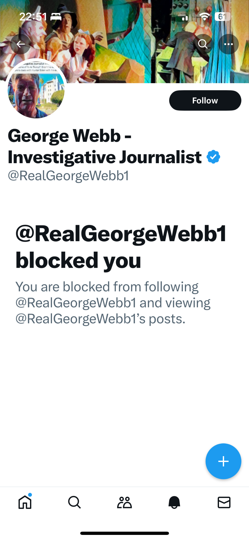The height and width of the screenshot is (540, 249).
Task: Tap the blue compose post plus button
Action: tap(223, 461)
